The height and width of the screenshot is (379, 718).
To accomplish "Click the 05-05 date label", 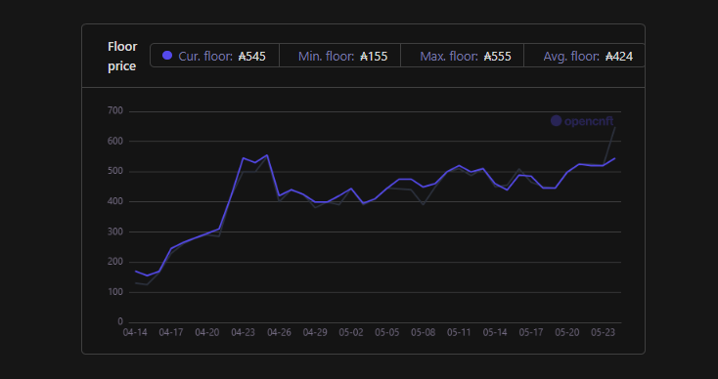I will (x=387, y=332).
